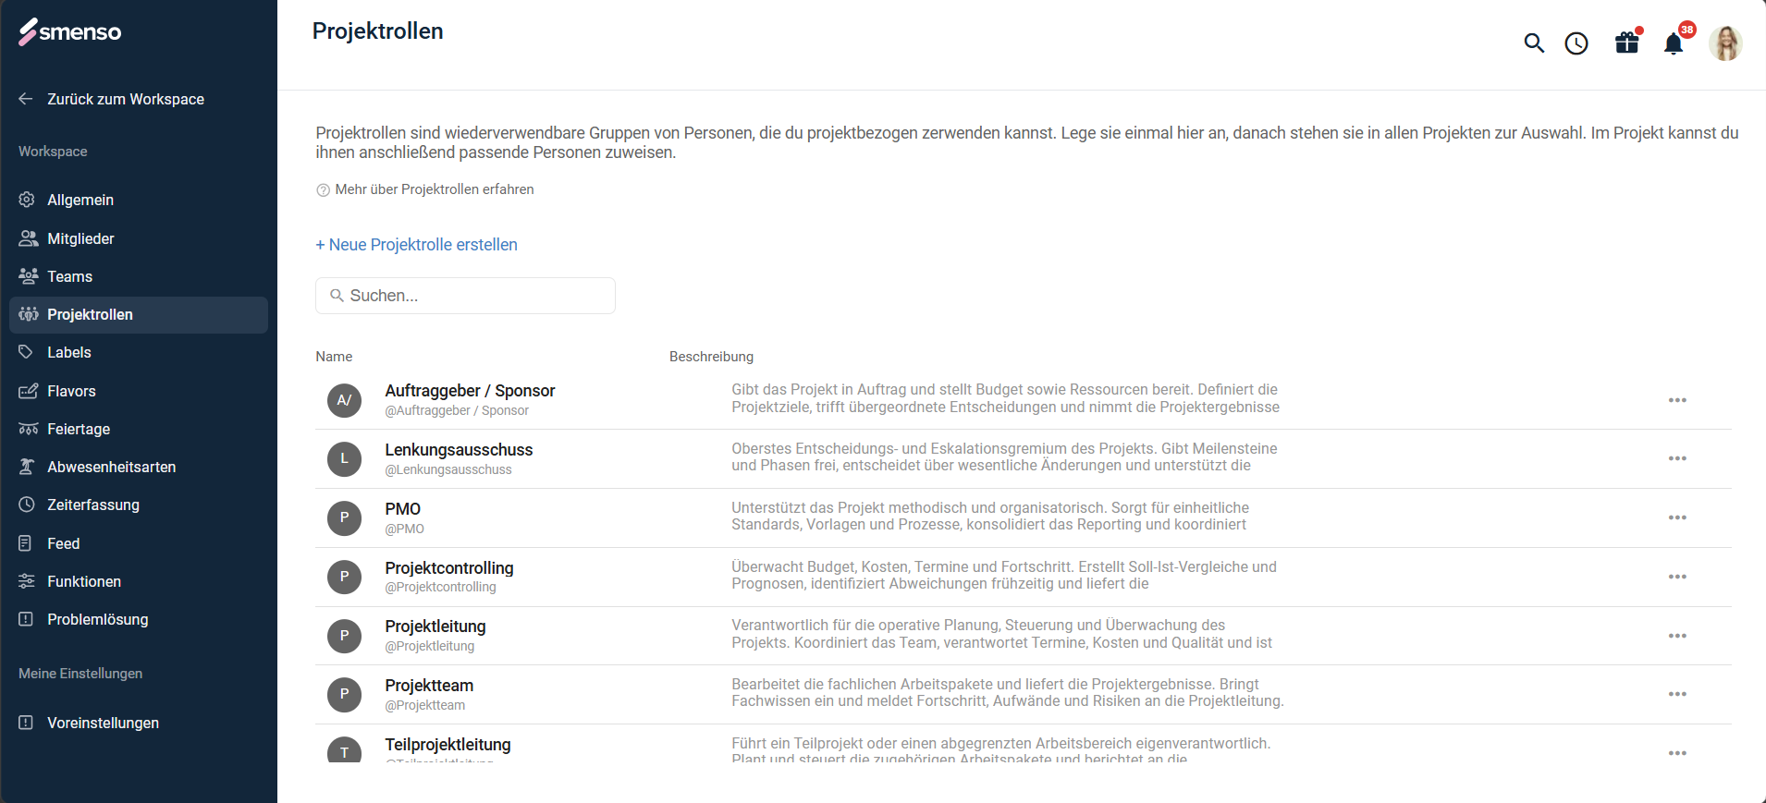The image size is (1766, 803).
Task: Click the Funktionen sliders icon
Action: (x=27, y=581)
